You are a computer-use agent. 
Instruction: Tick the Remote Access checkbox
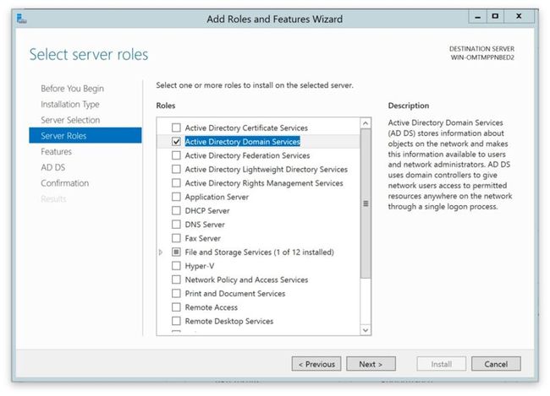coord(176,307)
